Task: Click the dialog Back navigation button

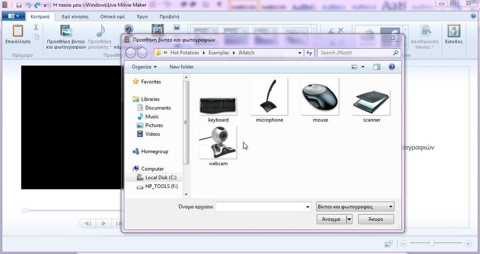Action: [131, 53]
